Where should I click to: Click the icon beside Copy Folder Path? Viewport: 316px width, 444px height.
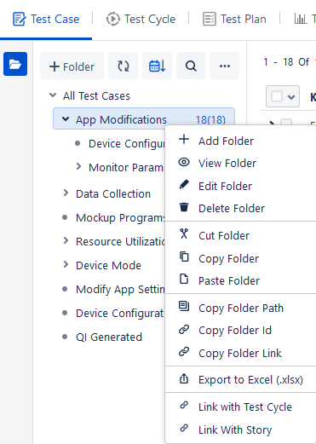[x=184, y=306]
